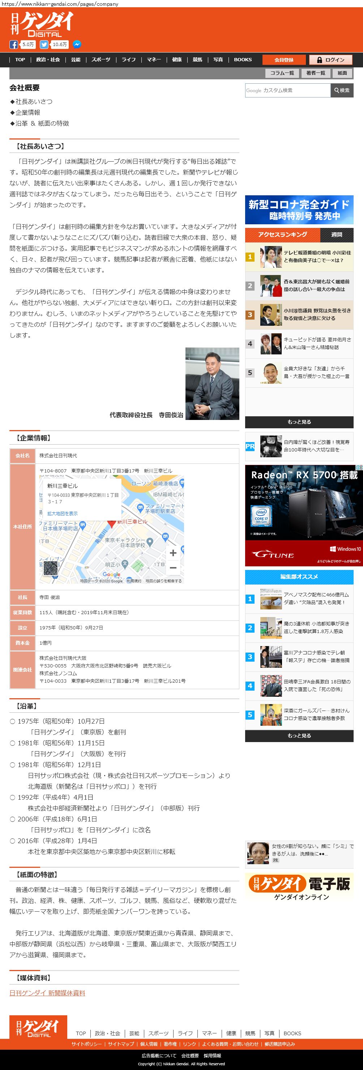Open ranking 4 article about キューピッドが語る
Viewport: 363px width, 1070px height.
click(299, 344)
